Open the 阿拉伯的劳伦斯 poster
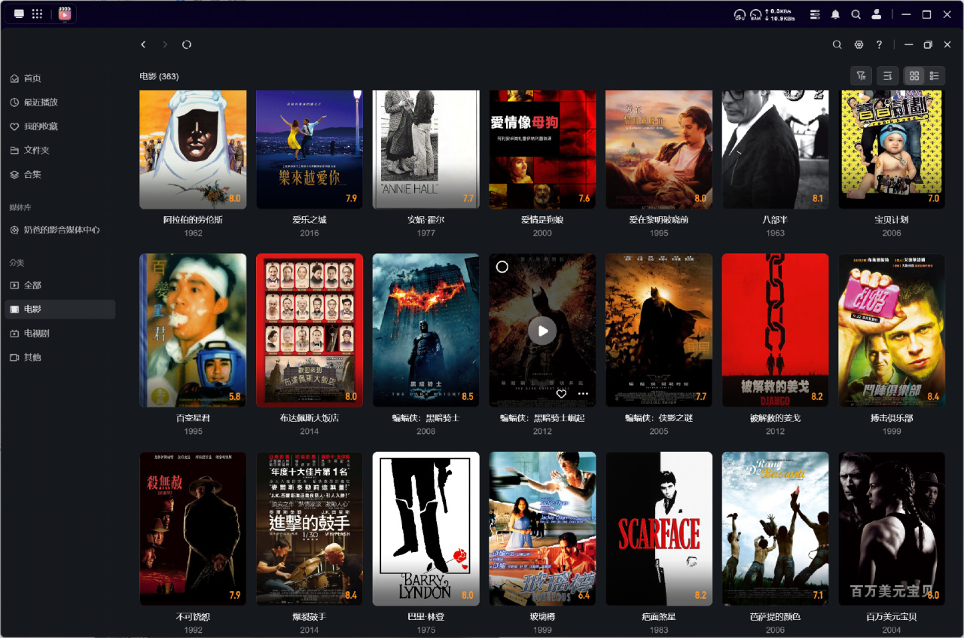The image size is (964, 638). point(193,149)
